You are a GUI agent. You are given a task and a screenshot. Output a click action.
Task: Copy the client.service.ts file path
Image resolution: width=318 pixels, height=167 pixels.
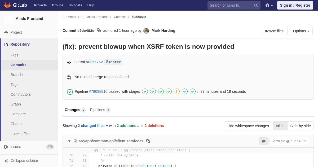(x=148, y=141)
